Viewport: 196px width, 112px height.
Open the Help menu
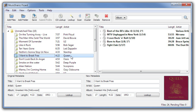[x=50, y=10]
